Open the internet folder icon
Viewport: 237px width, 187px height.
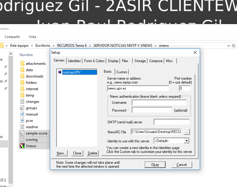pos(22,89)
